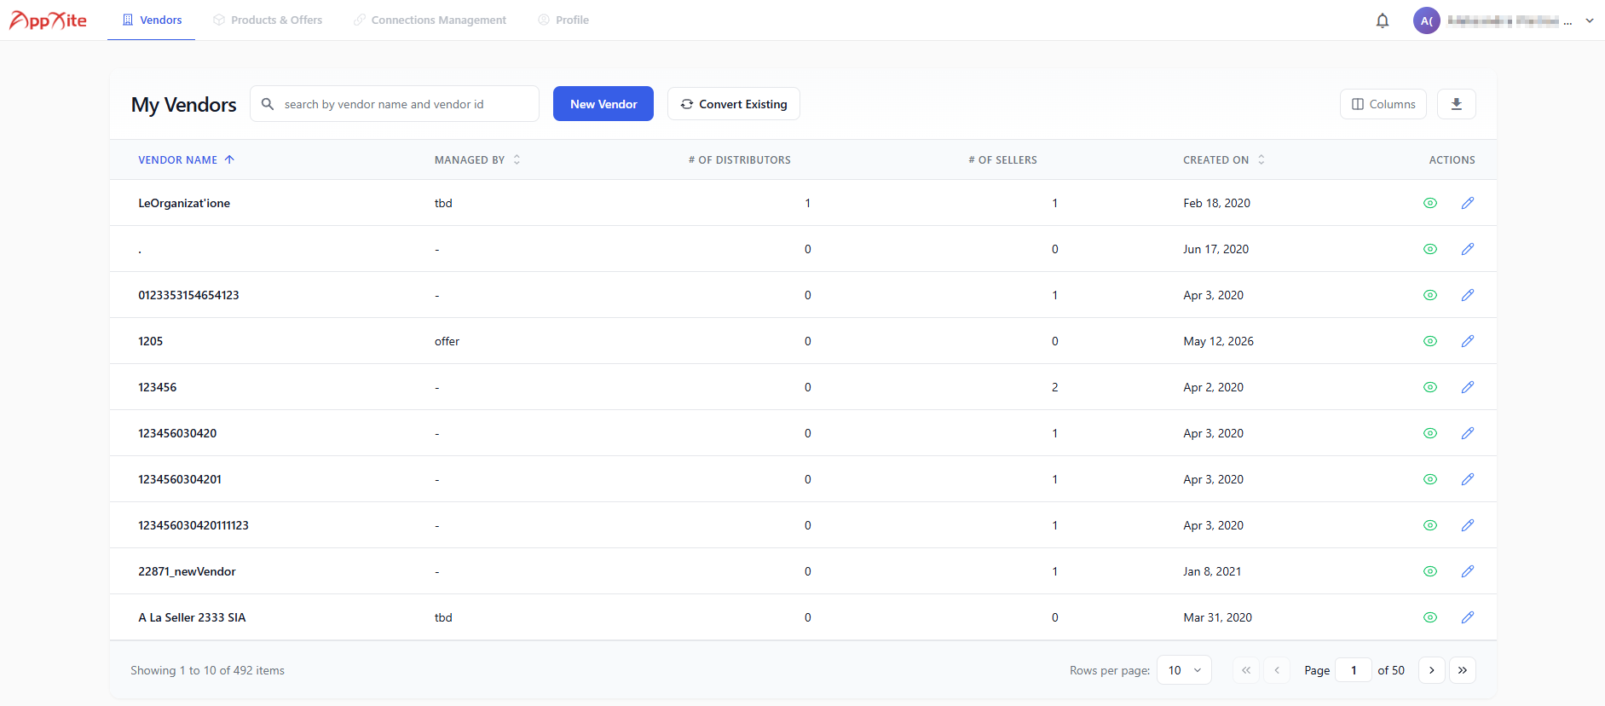Open the A La Seller 2333 SIA name

tap(192, 617)
